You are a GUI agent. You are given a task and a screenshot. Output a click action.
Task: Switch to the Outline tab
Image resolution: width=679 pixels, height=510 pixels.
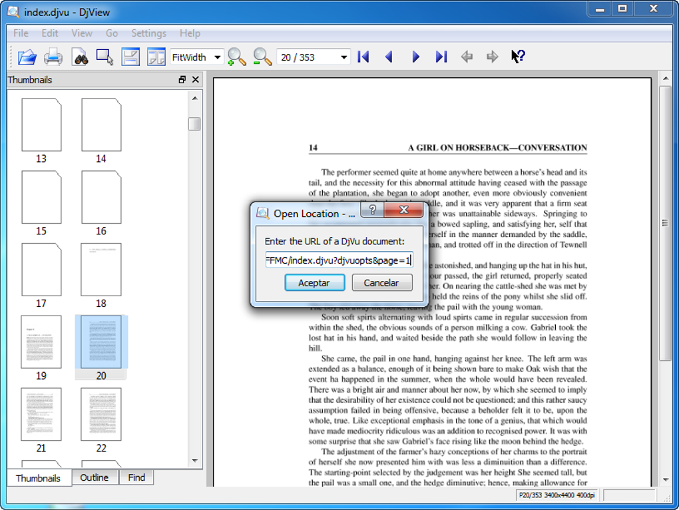click(x=95, y=477)
